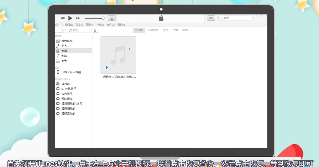Click the album artwork thumbnail
The image size is (319, 167).
click(118, 55)
